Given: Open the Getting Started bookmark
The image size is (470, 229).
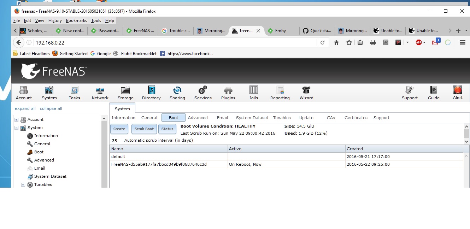Looking at the screenshot, I should (x=70, y=54).
